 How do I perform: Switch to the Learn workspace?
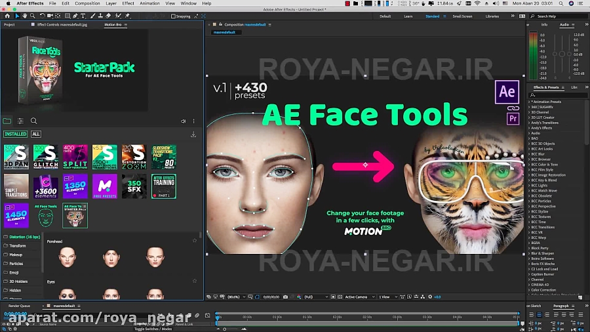pyautogui.click(x=408, y=16)
